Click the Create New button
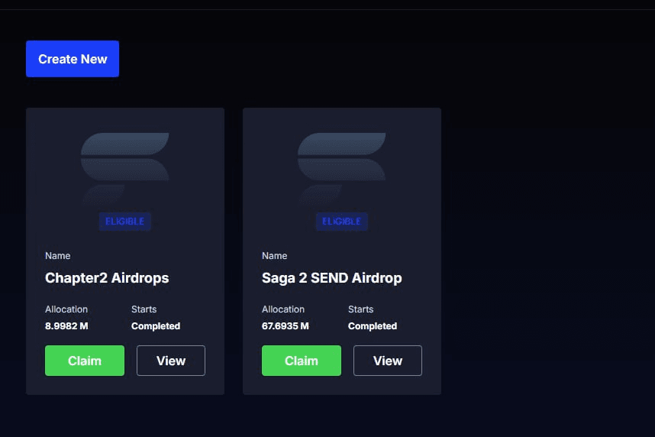The height and width of the screenshot is (437, 655). [73, 59]
